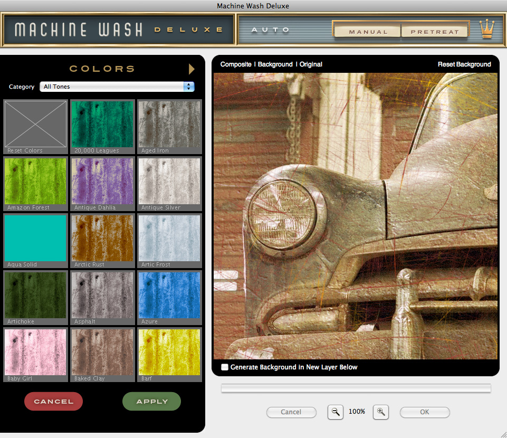Show the Original preview
The width and height of the screenshot is (507, 438).
(x=311, y=64)
